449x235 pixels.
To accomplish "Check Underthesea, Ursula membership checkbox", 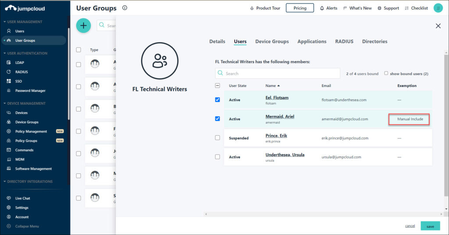I will pos(217,157).
